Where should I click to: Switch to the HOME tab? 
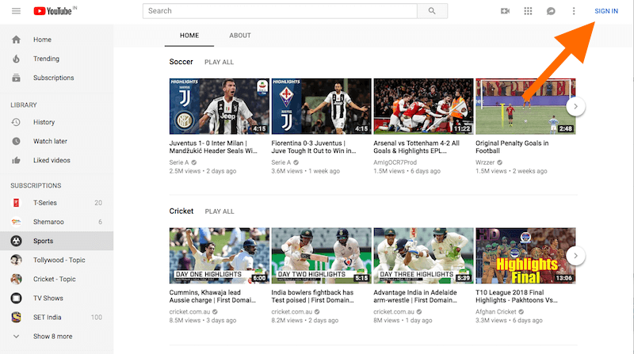point(189,36)
